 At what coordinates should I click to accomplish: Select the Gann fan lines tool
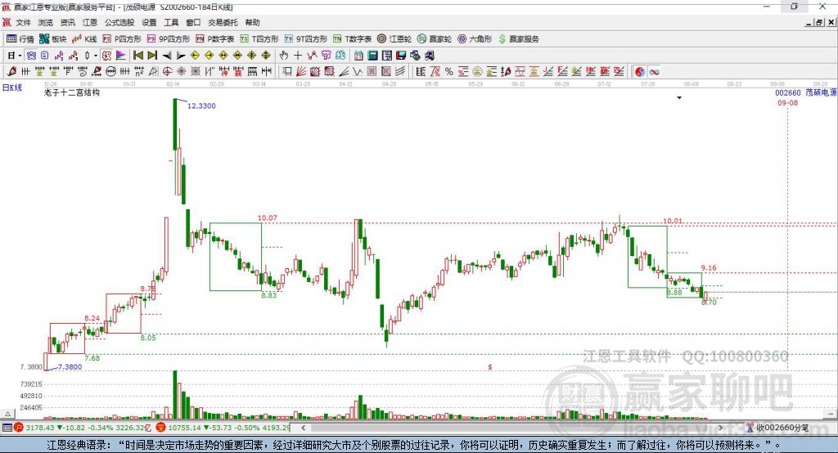pos(301,72)
